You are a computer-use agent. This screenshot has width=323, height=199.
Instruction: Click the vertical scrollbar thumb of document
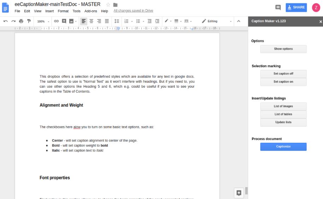click(246, 191)
